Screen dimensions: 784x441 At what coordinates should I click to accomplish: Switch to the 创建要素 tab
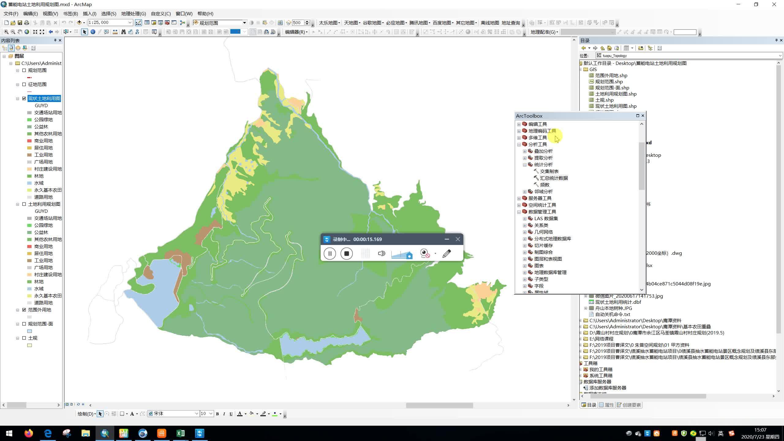point(629,405)
